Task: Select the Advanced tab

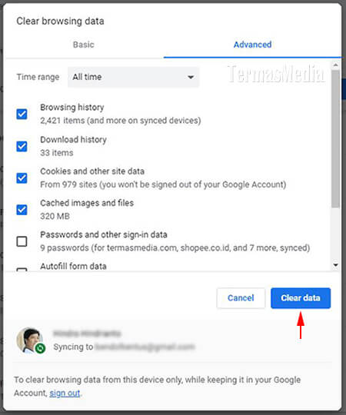Action: pyautogui.click(x=252, y=45)
